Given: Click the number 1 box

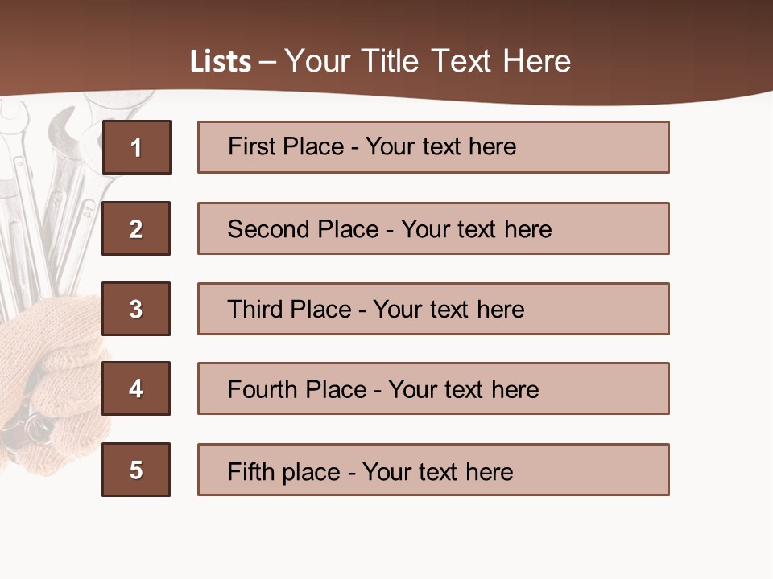Looking at the screenshot, I should pyautogui.click(x=137, y=147).
